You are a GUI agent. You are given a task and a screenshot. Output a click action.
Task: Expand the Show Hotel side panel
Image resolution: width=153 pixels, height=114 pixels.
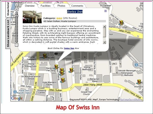point(8,9)
